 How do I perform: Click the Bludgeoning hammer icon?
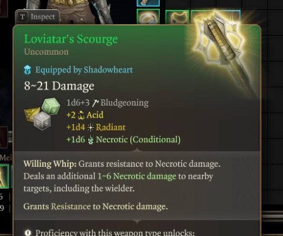[95, 103]
